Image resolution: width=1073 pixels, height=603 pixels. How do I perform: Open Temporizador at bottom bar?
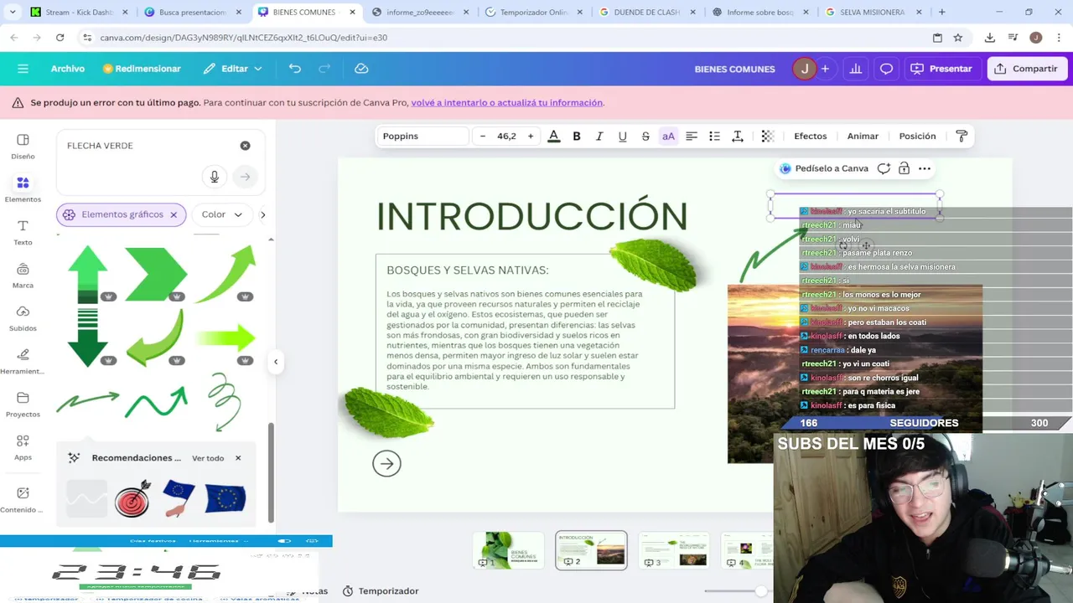pyautogui.click(x=380, y=591)
